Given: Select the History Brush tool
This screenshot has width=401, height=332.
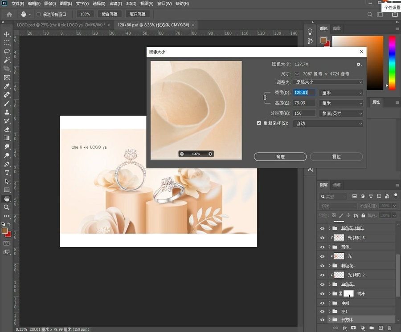Looking at the screenshot, I should [7, 121].
